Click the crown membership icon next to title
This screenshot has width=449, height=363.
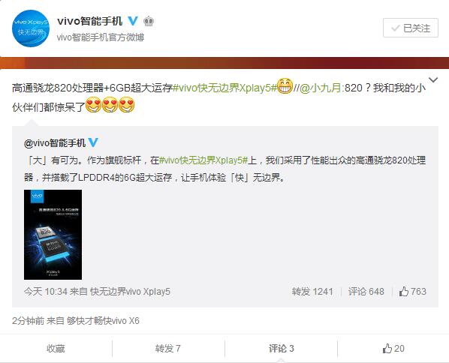(x=149, y=21)
